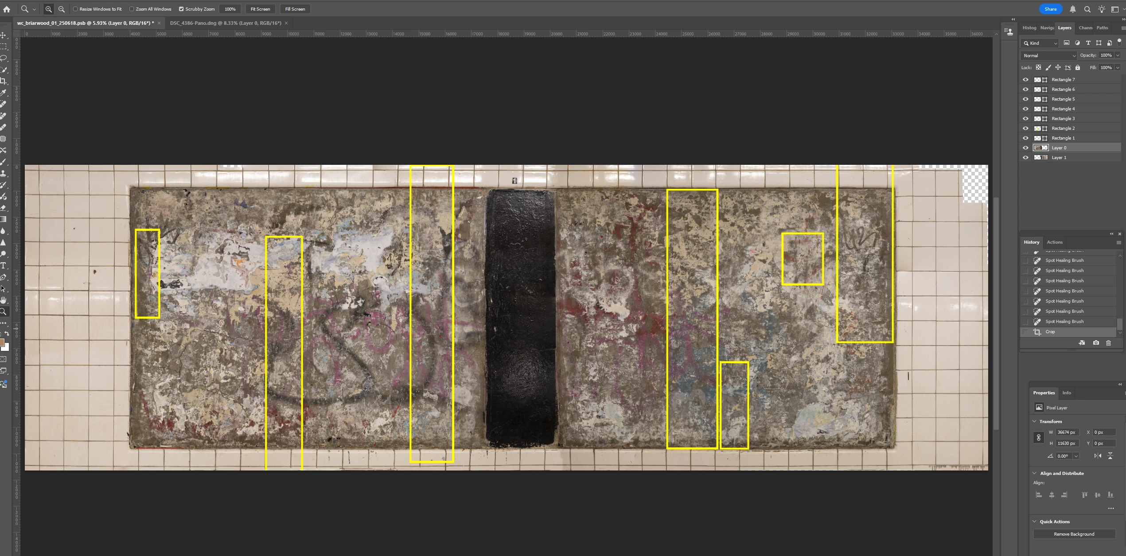
Task: Hide the Rectangle 7 layer
Action: click(1025, 80)
